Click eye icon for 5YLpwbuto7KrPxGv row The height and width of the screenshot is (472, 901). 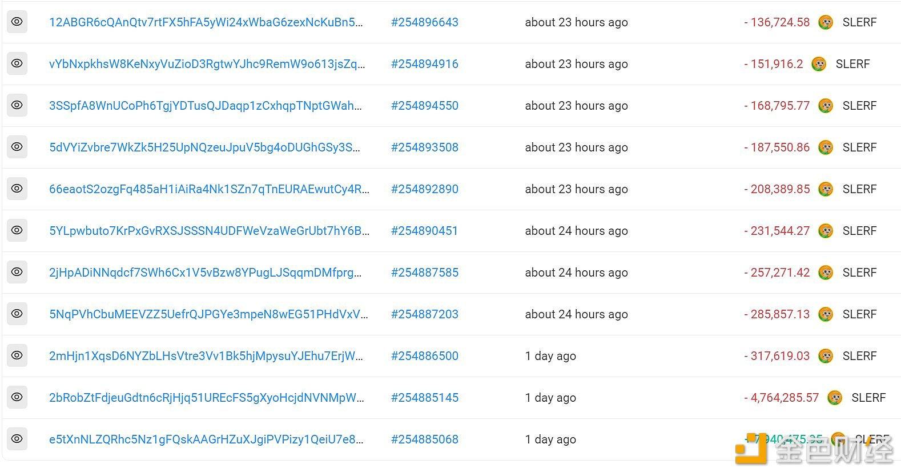17,230
